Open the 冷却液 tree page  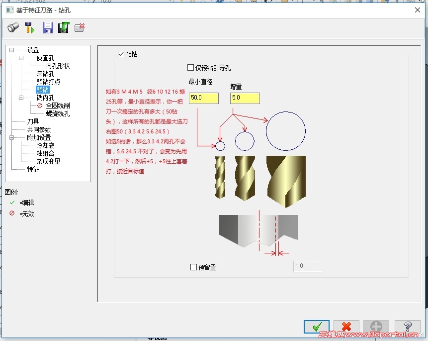pos(45,145)
